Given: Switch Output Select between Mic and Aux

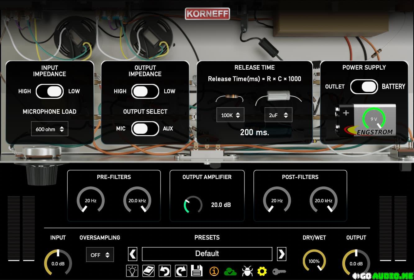Looking at the screenshot, I should point(145,129).
